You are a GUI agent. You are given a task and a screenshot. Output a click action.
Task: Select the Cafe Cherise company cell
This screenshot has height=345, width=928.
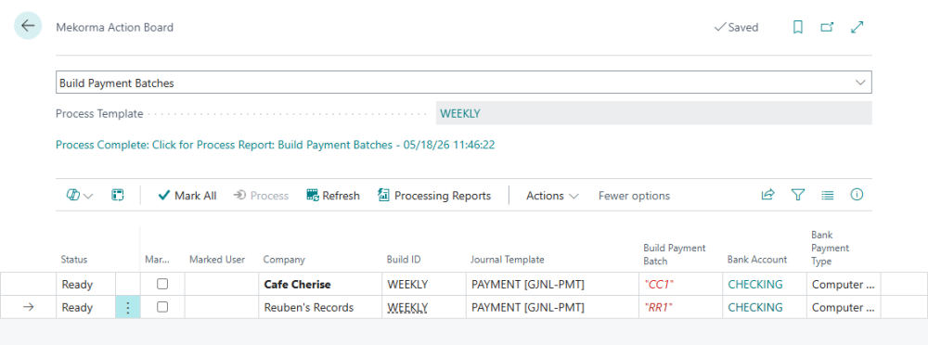pos(320,284)
